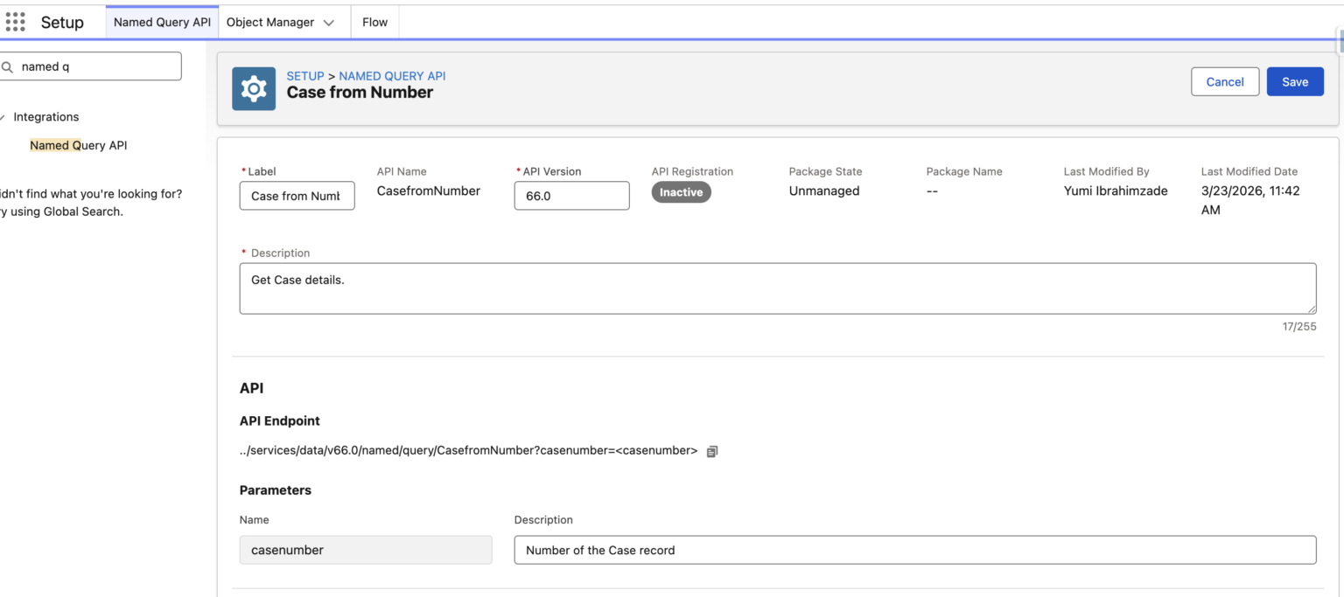
Task: Edit the casenumber parameter Description field
Action: [915, 550]
